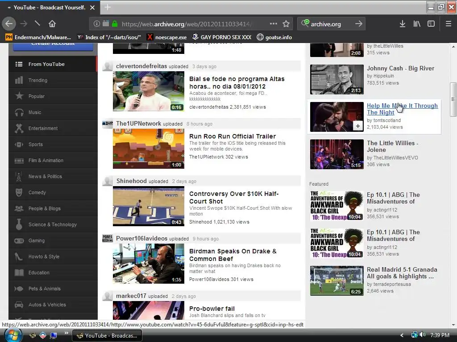
Task: Click the Run Roo Run thumbnail
Action: point(149,149)
